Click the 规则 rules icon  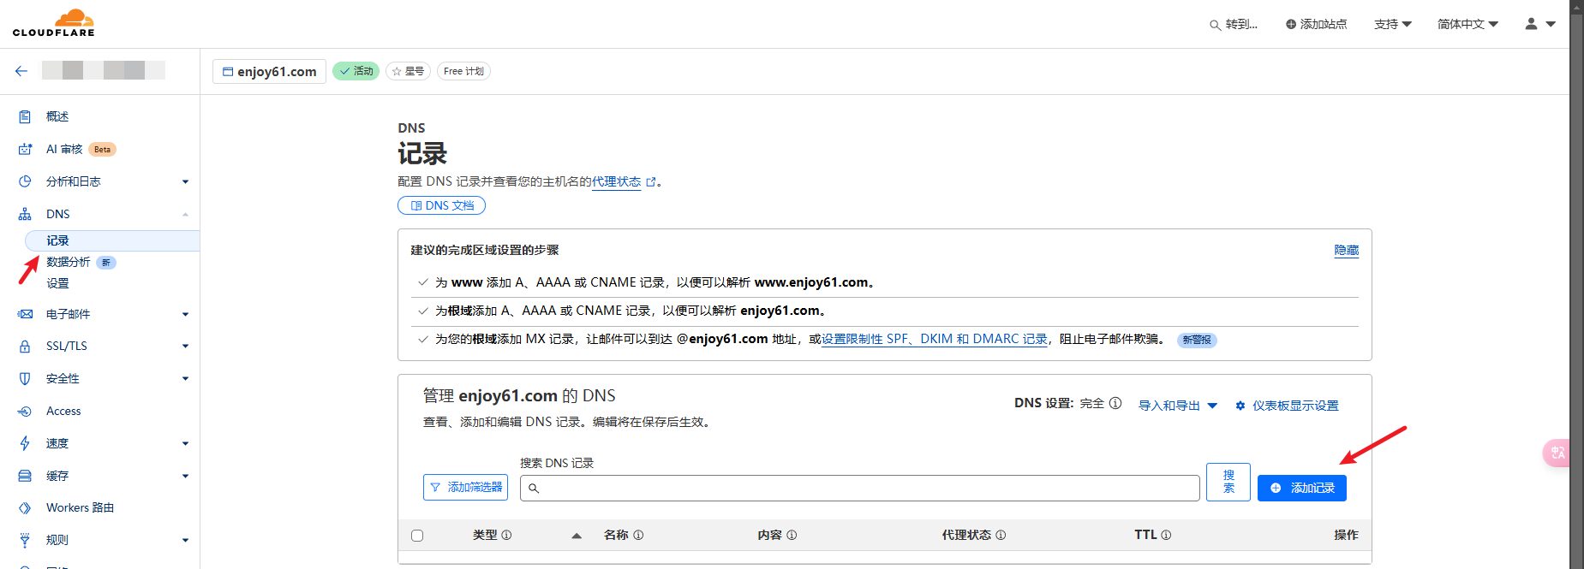[x=25, y=540]
